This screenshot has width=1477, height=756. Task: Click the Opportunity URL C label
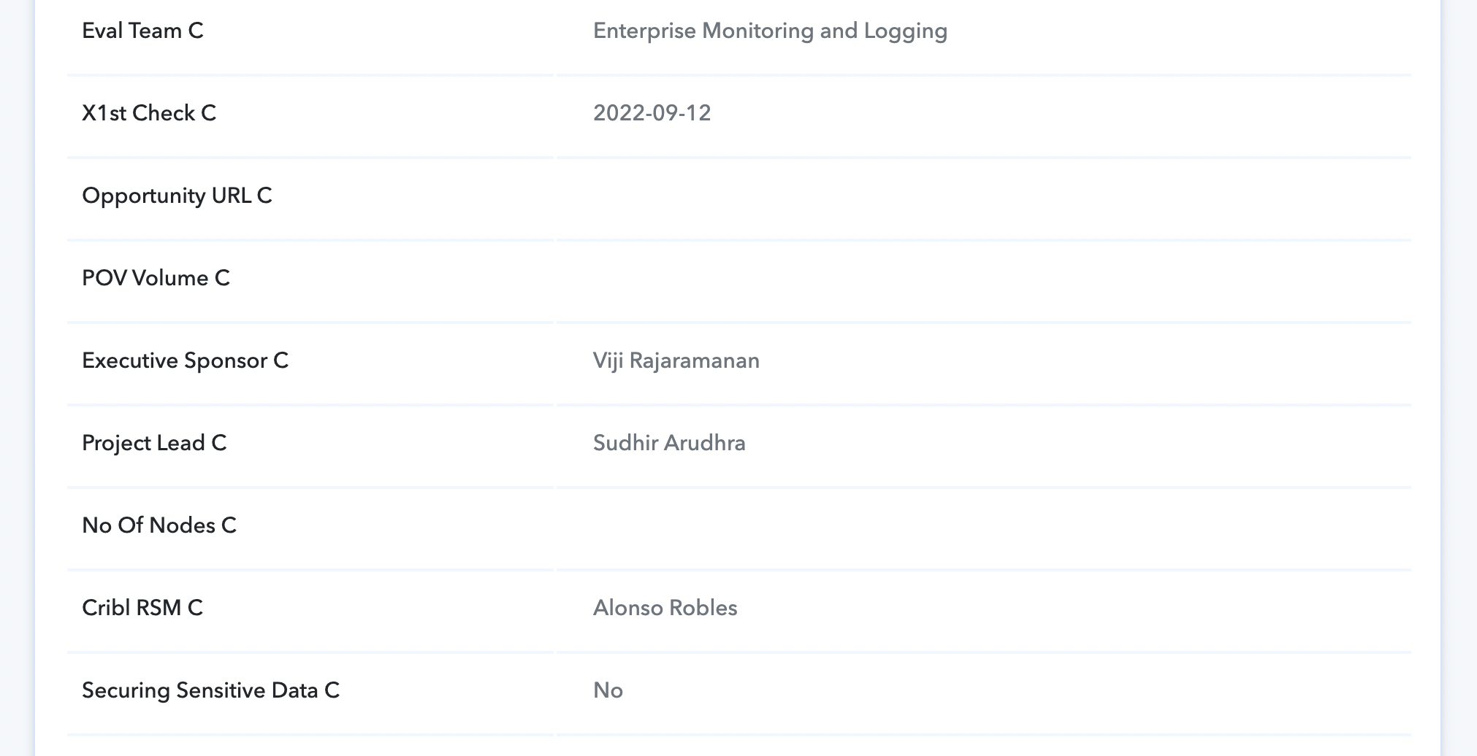(x=177, y=196)
